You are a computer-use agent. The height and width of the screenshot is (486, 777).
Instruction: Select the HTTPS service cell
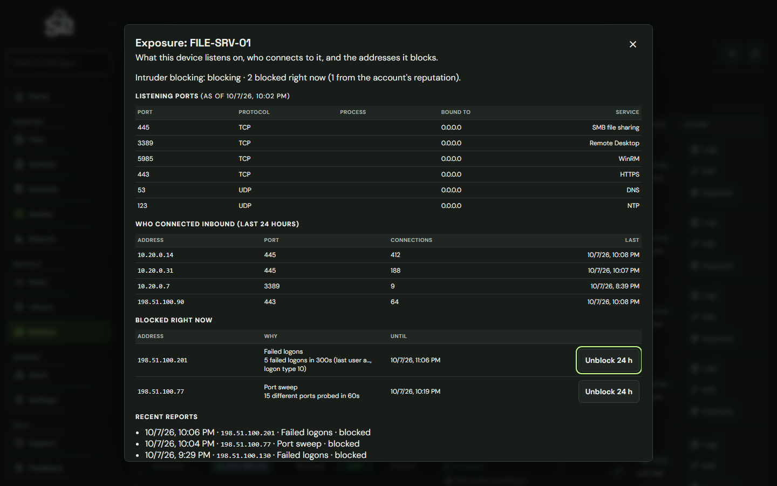(630, 174)
